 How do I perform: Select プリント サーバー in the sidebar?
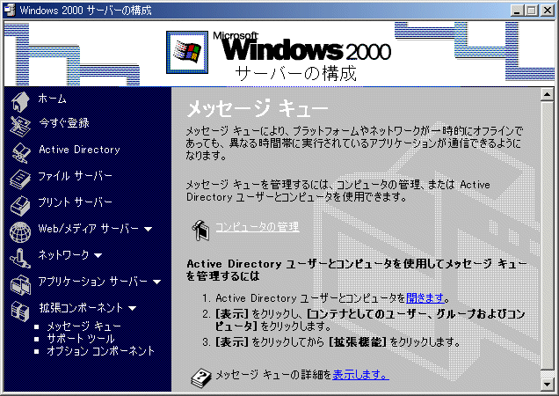click(75, 202)
